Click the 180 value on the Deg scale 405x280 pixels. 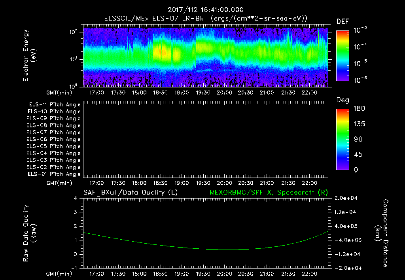point(359,109)
